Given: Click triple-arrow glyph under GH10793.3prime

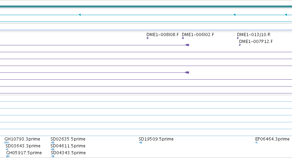Looking at the screenshot, I should [x=7, y=143].
